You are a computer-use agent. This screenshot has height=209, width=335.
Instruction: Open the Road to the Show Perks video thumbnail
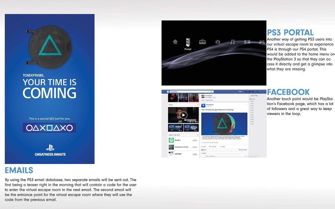[191, 128]
